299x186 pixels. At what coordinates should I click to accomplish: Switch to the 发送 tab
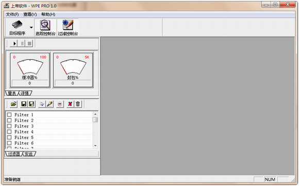click(x=29, y=154)
